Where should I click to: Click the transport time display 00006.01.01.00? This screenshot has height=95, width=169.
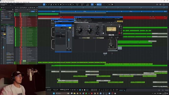(64, 89)
